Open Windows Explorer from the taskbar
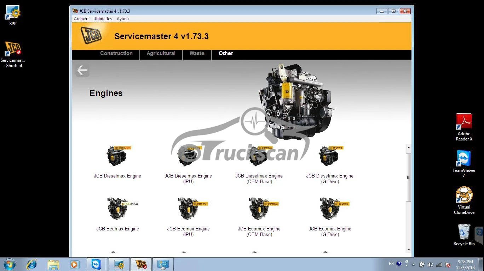 (x=53, y=264)
